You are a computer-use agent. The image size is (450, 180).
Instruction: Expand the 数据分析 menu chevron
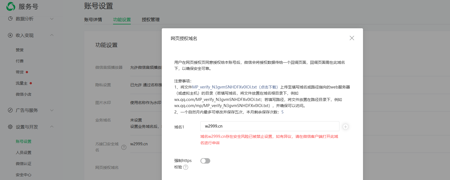tap(52, 19)
